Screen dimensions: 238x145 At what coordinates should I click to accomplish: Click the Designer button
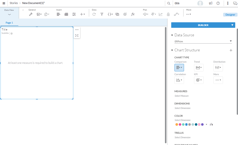click(230, 15)
